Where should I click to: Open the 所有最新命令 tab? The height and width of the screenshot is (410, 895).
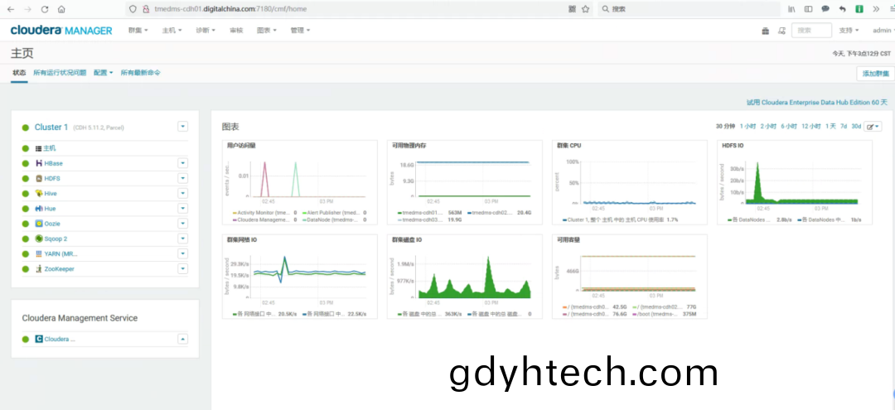140,73
